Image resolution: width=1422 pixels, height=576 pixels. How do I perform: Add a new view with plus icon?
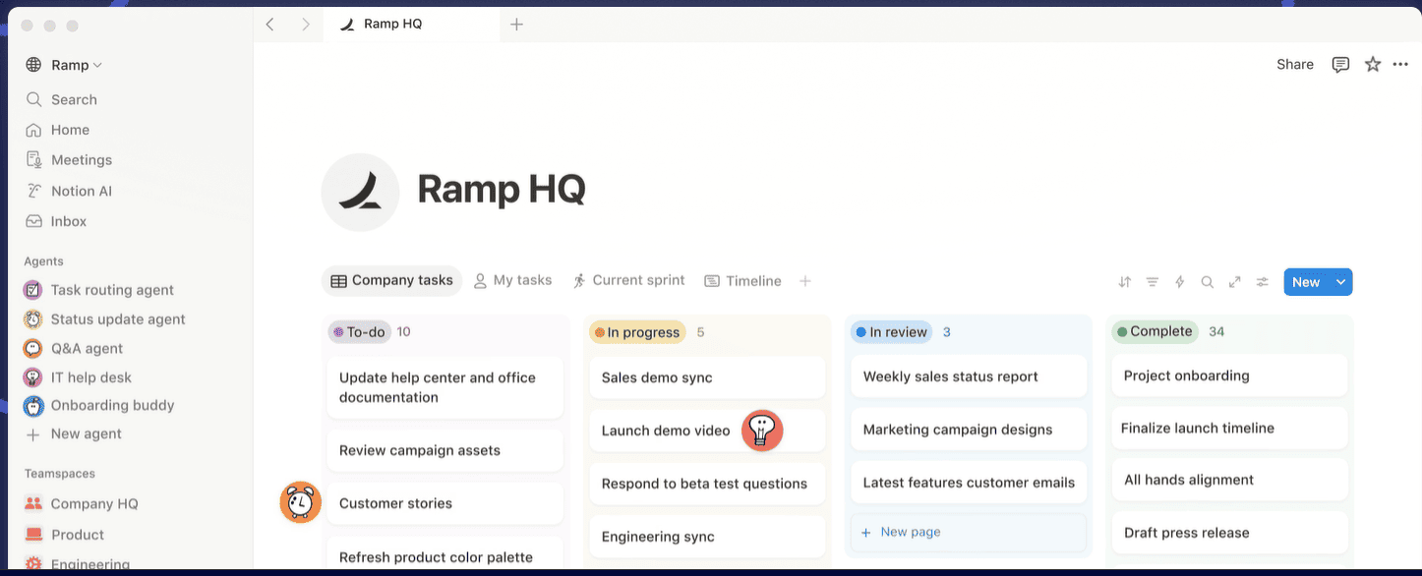coord(805,281)
